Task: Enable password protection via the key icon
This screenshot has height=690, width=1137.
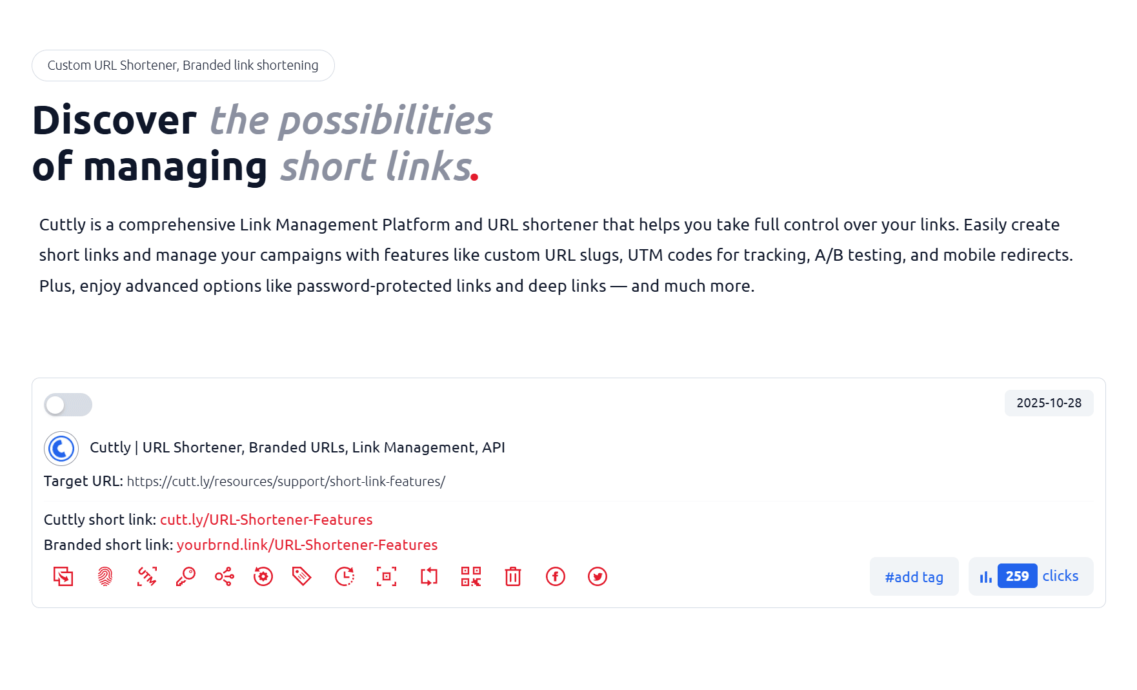Action: [x=186, y=576]
